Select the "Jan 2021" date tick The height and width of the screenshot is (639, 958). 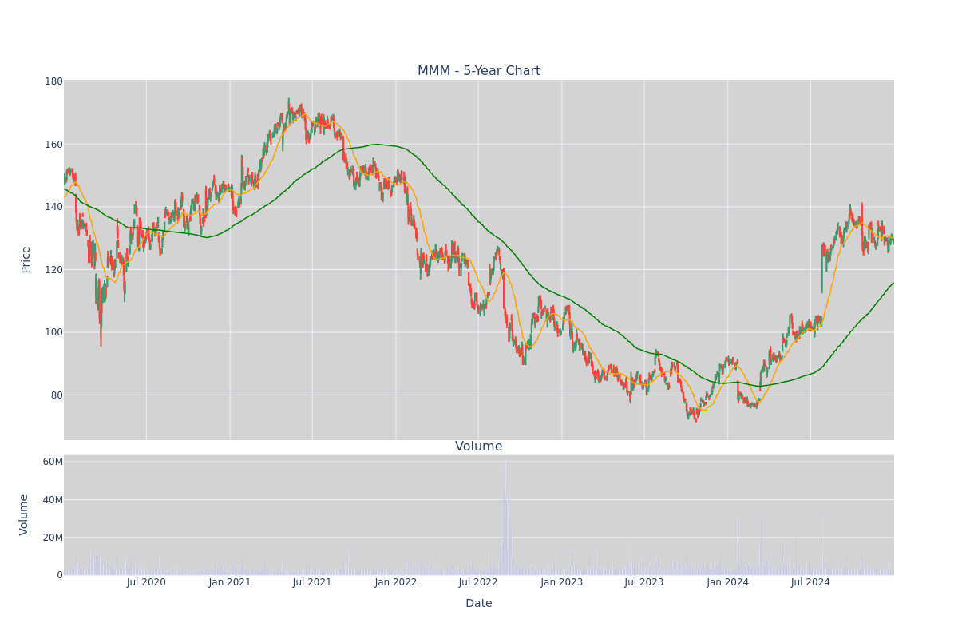[x=230, y=582]
